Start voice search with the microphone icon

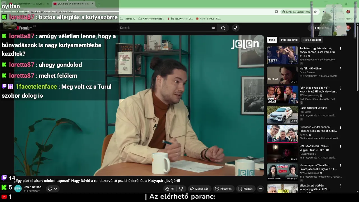[236, 28]
